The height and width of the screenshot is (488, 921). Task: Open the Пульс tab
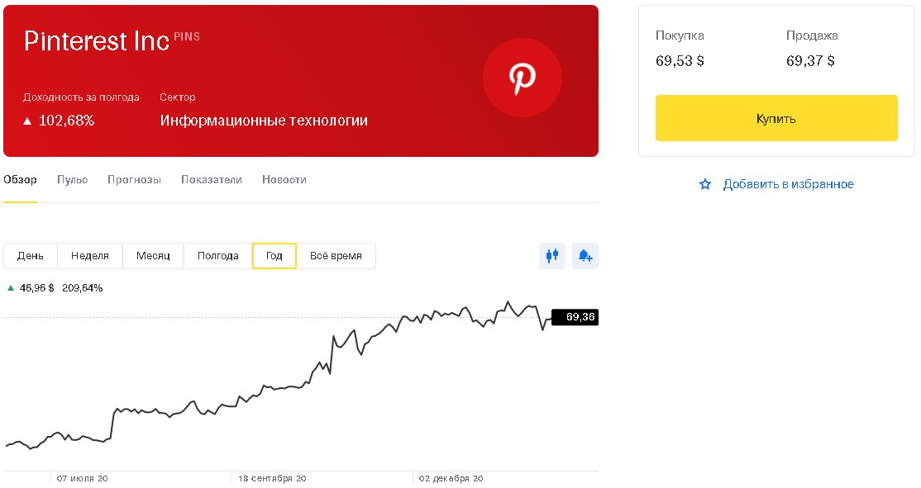click(72, 179)
